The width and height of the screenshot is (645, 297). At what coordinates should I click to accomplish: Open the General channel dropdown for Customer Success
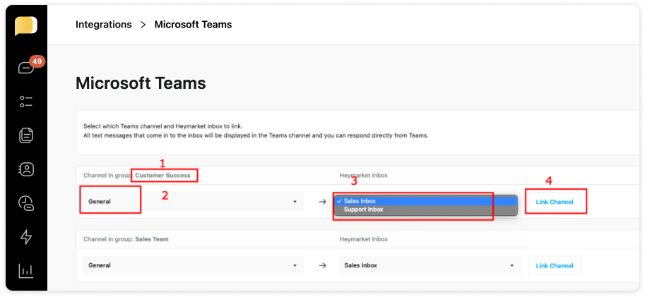click(194, 202)
